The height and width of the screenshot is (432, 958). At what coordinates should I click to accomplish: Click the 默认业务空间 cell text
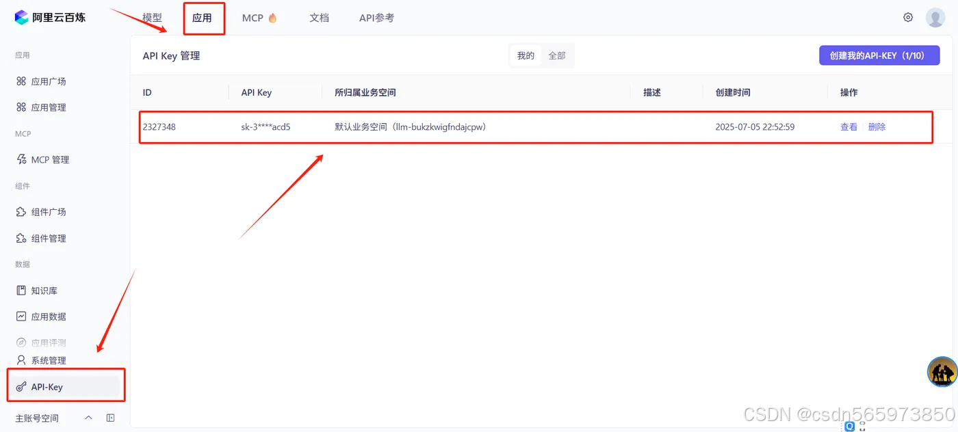[411, 127]
